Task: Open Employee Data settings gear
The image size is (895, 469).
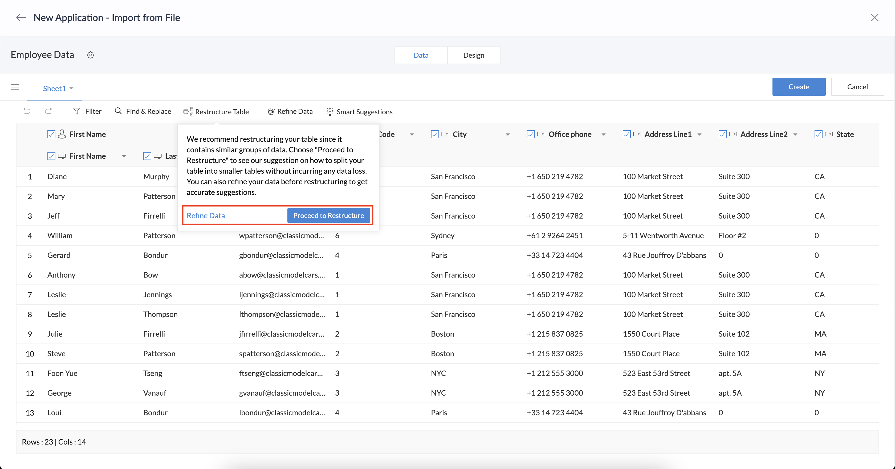Action: pos(90,55)
